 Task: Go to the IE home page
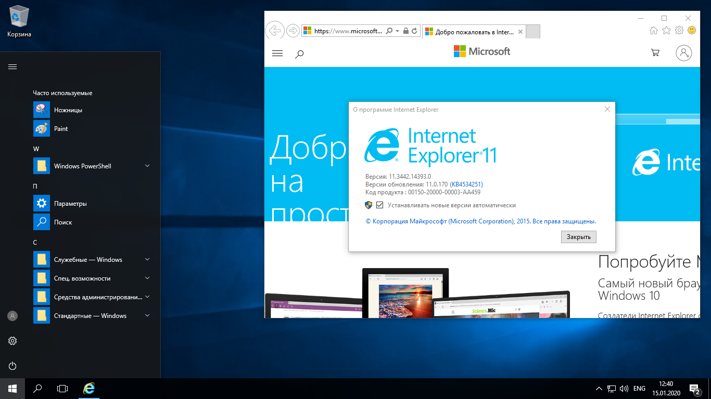(654, 31)
